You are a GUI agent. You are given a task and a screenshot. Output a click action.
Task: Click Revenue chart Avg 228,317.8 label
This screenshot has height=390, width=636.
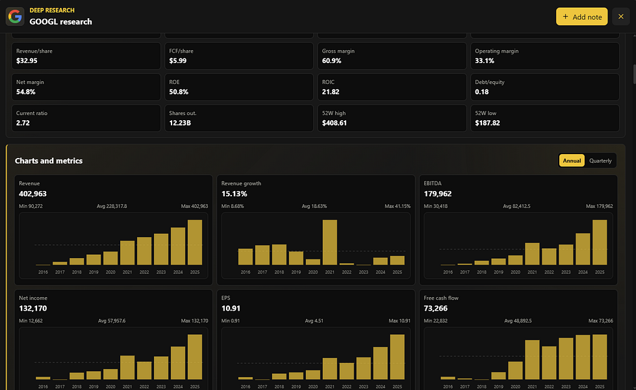tap(112, 206)
